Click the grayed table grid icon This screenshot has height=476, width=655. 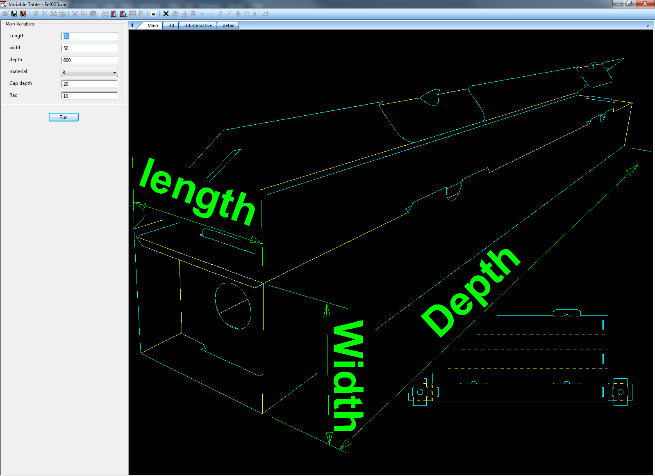[132, 14]
